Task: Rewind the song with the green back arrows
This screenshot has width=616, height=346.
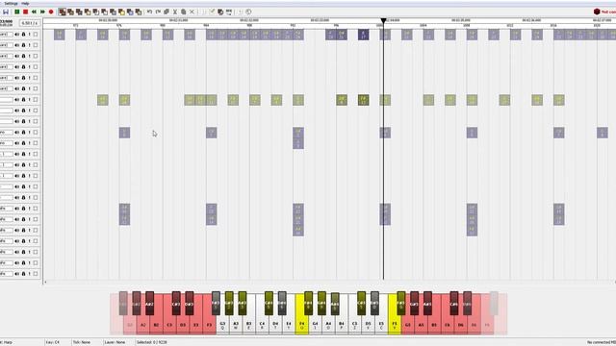Action: (35, 12)
